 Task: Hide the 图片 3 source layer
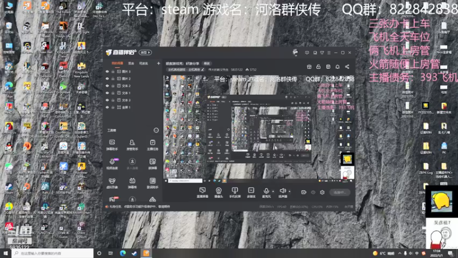[x=107, y=71]
